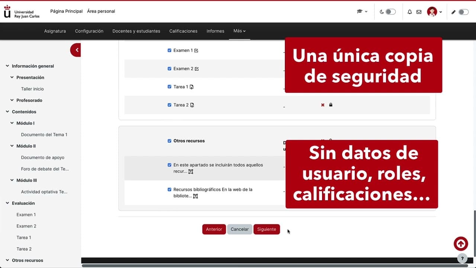Collapse the course index drawer
Viewport: 476px width, 268px height.
click(x=76, y=50)
